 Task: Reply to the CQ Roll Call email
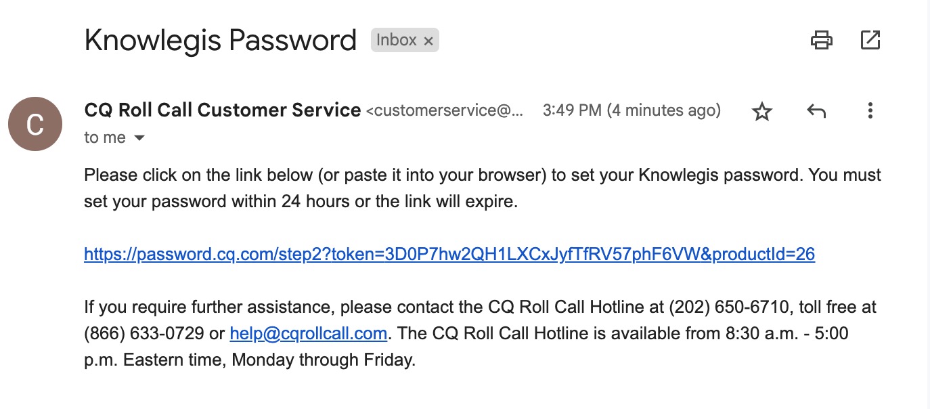[816, 111]
